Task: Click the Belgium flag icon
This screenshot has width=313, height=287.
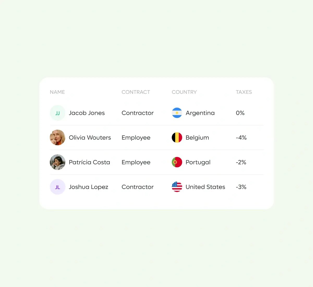Action: (x=177, y=137)
